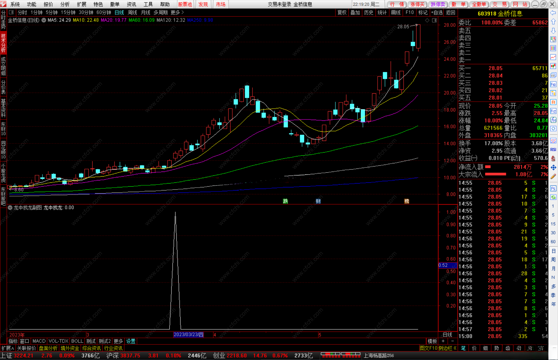The width and height of the screenshot is (558, 360).
Task: Click the blue four-way move arrows icon
Action: pos(553,167)
